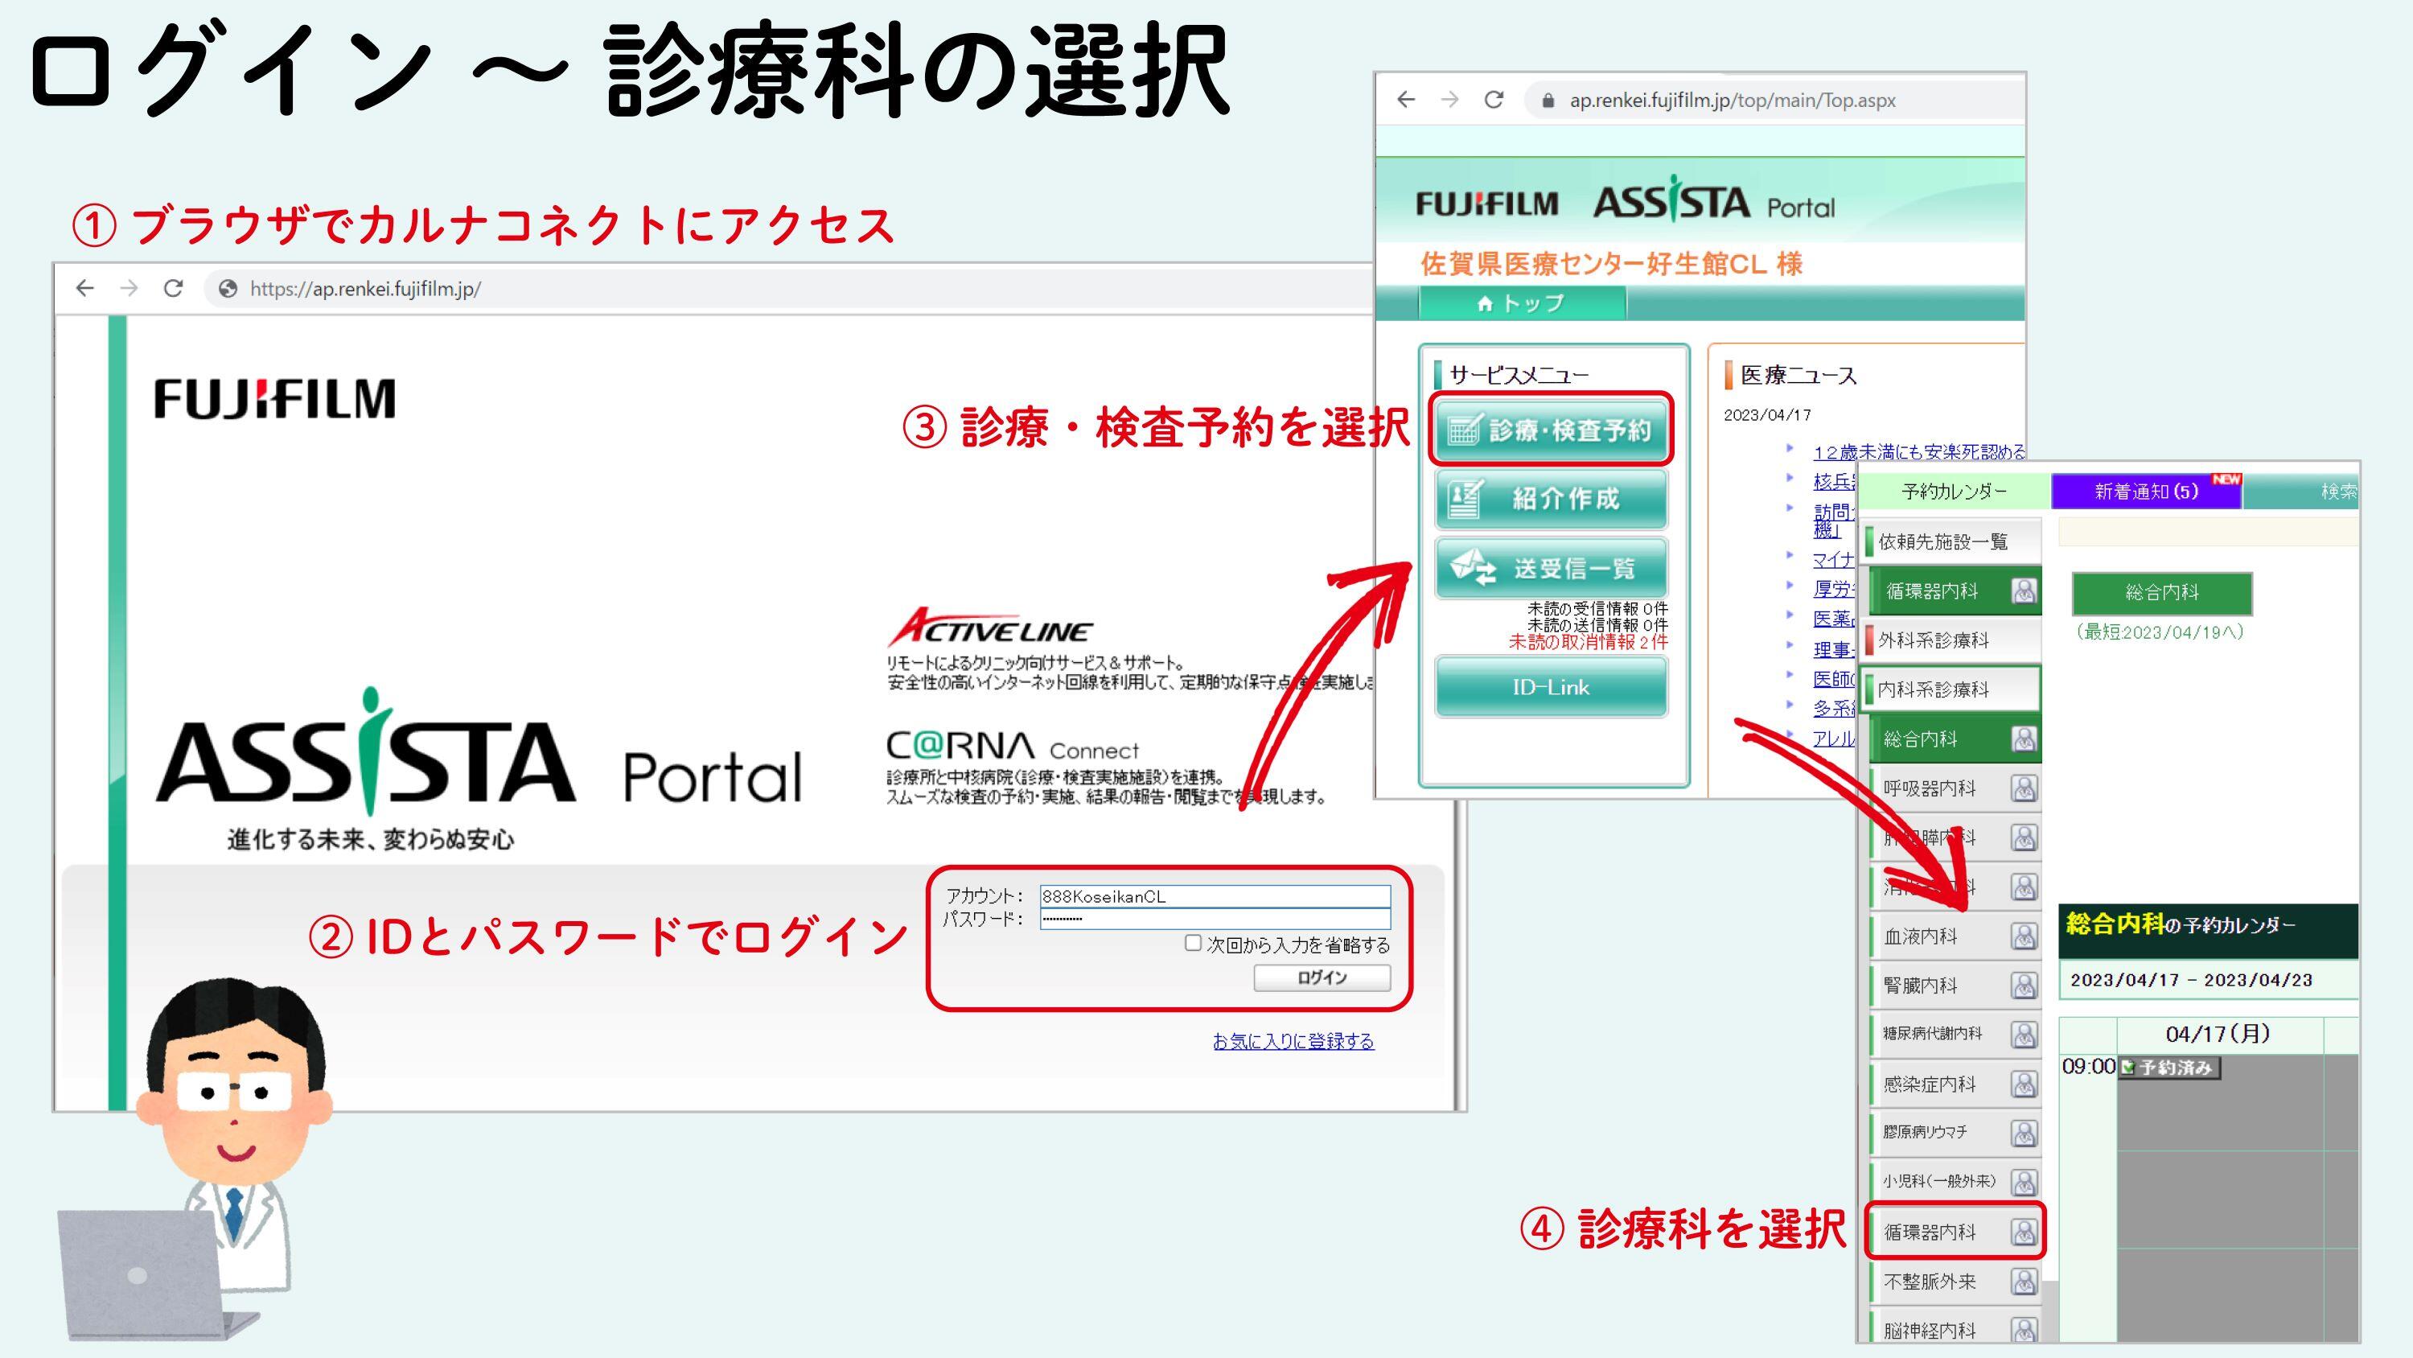2413x1358 pixels.
Task: Expand the 依頼先施設一覧 section
Action: click(x=1952, y=541)
